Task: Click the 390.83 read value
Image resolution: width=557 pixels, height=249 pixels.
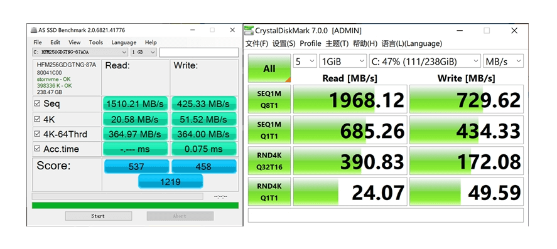Action: (350, 161)
